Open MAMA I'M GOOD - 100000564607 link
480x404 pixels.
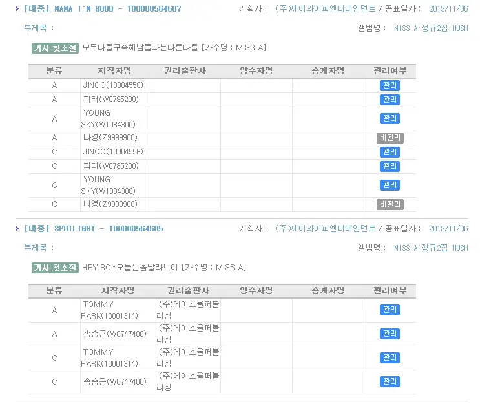(x=103, y=9)
